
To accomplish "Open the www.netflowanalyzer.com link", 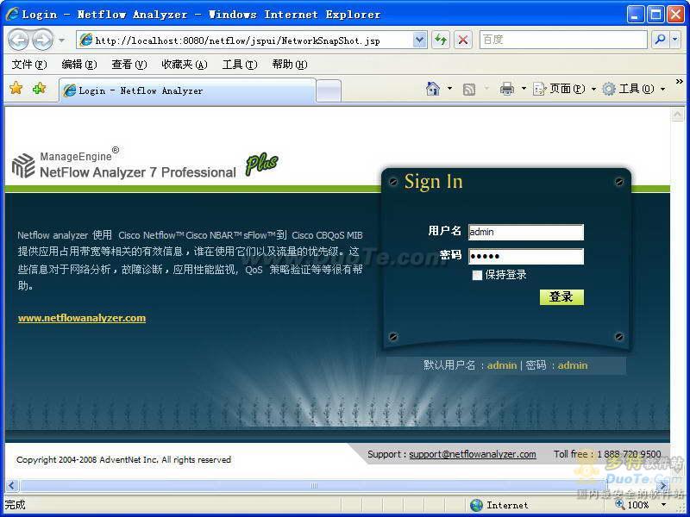I will point(82,318).
